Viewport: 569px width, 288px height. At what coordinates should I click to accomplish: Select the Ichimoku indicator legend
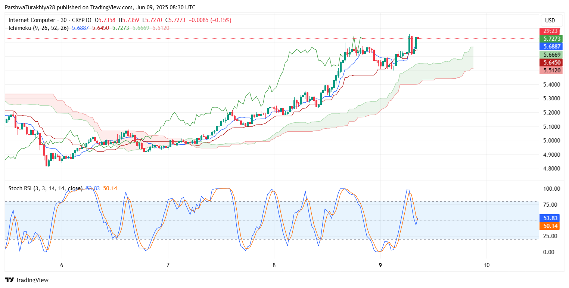[38, 28]
